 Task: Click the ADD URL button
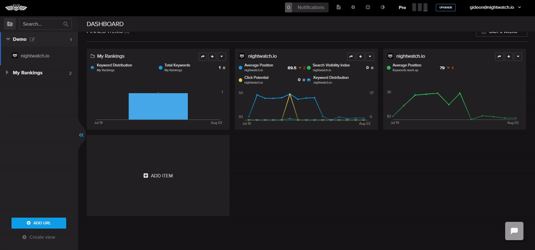[x=39, y=223]
